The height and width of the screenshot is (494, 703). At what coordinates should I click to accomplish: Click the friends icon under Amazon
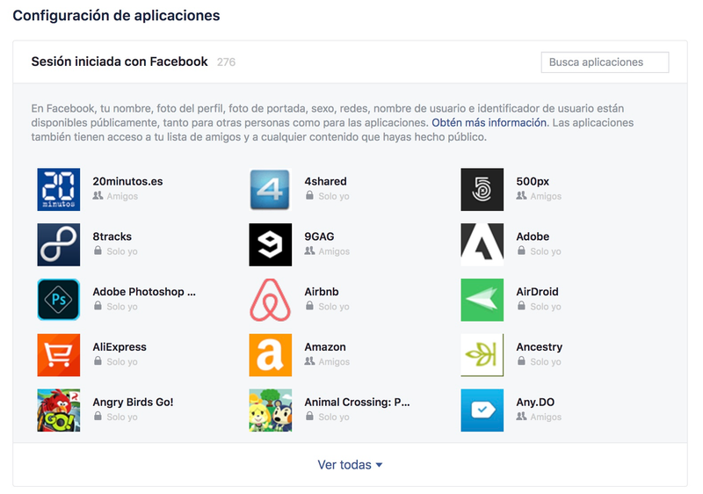tap(309, 361)
